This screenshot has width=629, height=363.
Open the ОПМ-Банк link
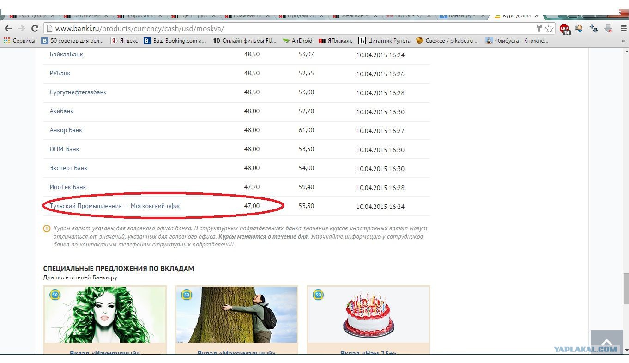tap(65, 149)
